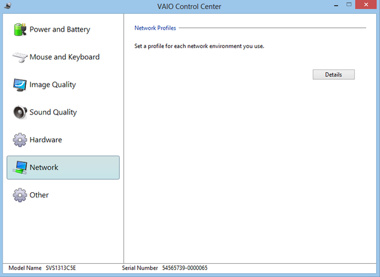The height and width of the screenshot is (277, 380).
Task: Select the Network category label
Action: 44,168
